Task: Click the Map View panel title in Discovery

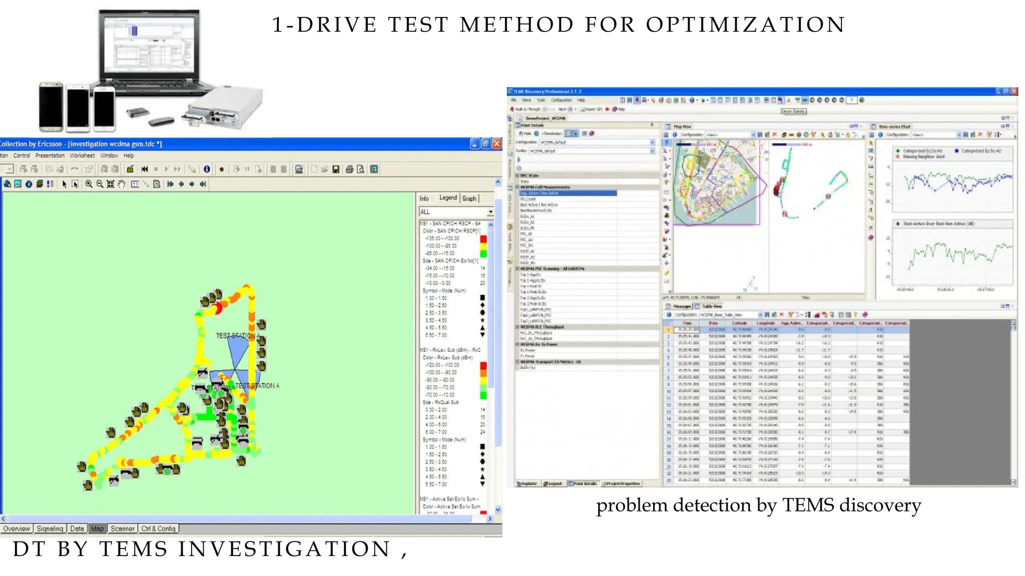Action: (682, 126)
